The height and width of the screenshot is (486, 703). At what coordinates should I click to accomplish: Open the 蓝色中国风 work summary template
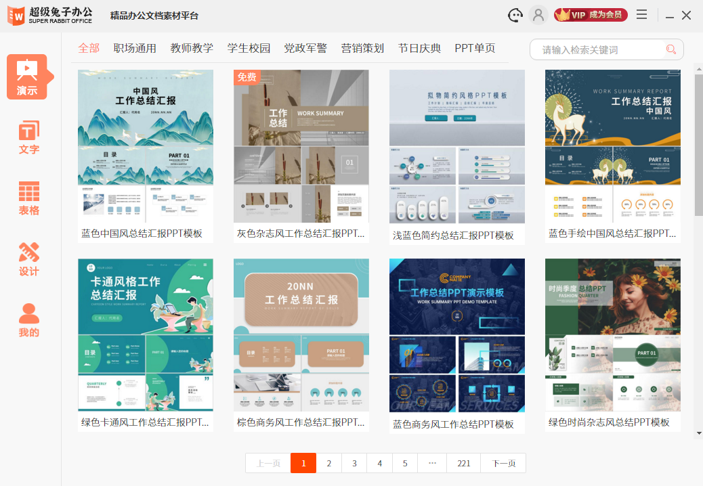[x=145, y=146]
